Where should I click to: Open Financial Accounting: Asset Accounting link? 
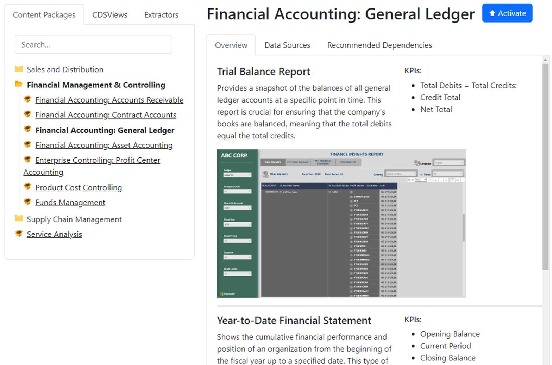click(104, 145)
